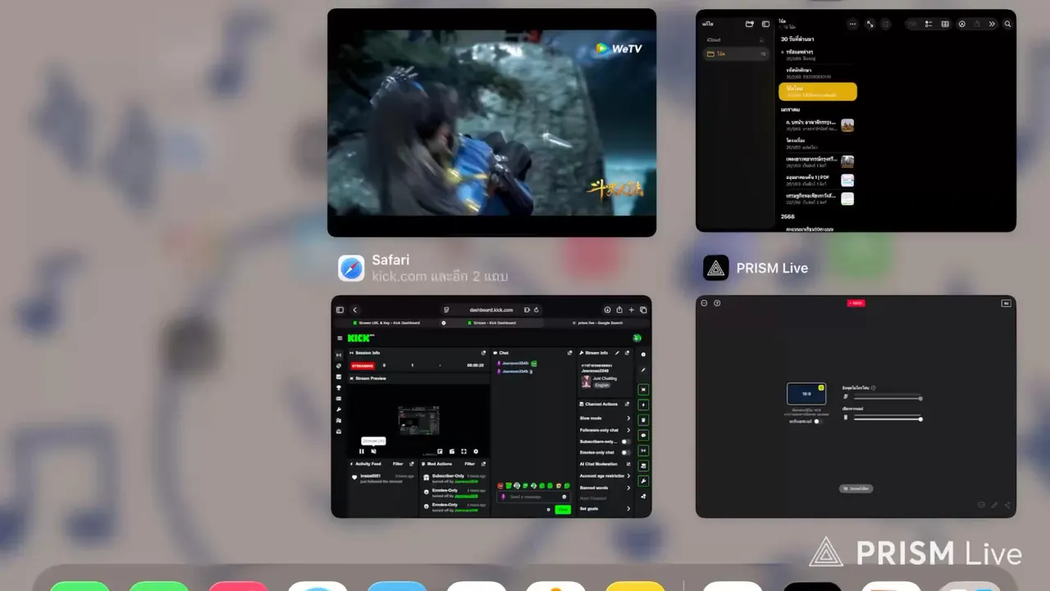Pop out the Chat panel

click(569, 353)
